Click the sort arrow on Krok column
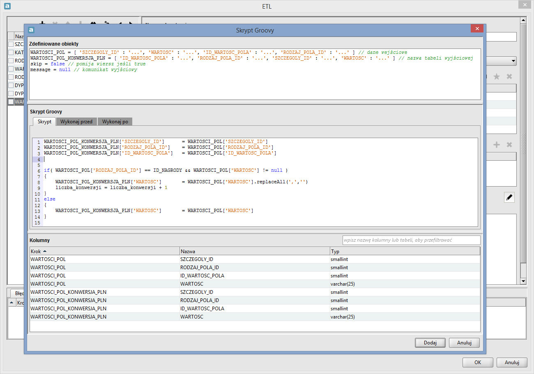 (x=45, y=251)
